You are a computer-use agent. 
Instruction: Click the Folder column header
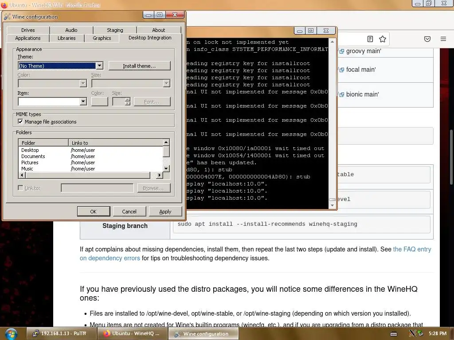(43, 143)
